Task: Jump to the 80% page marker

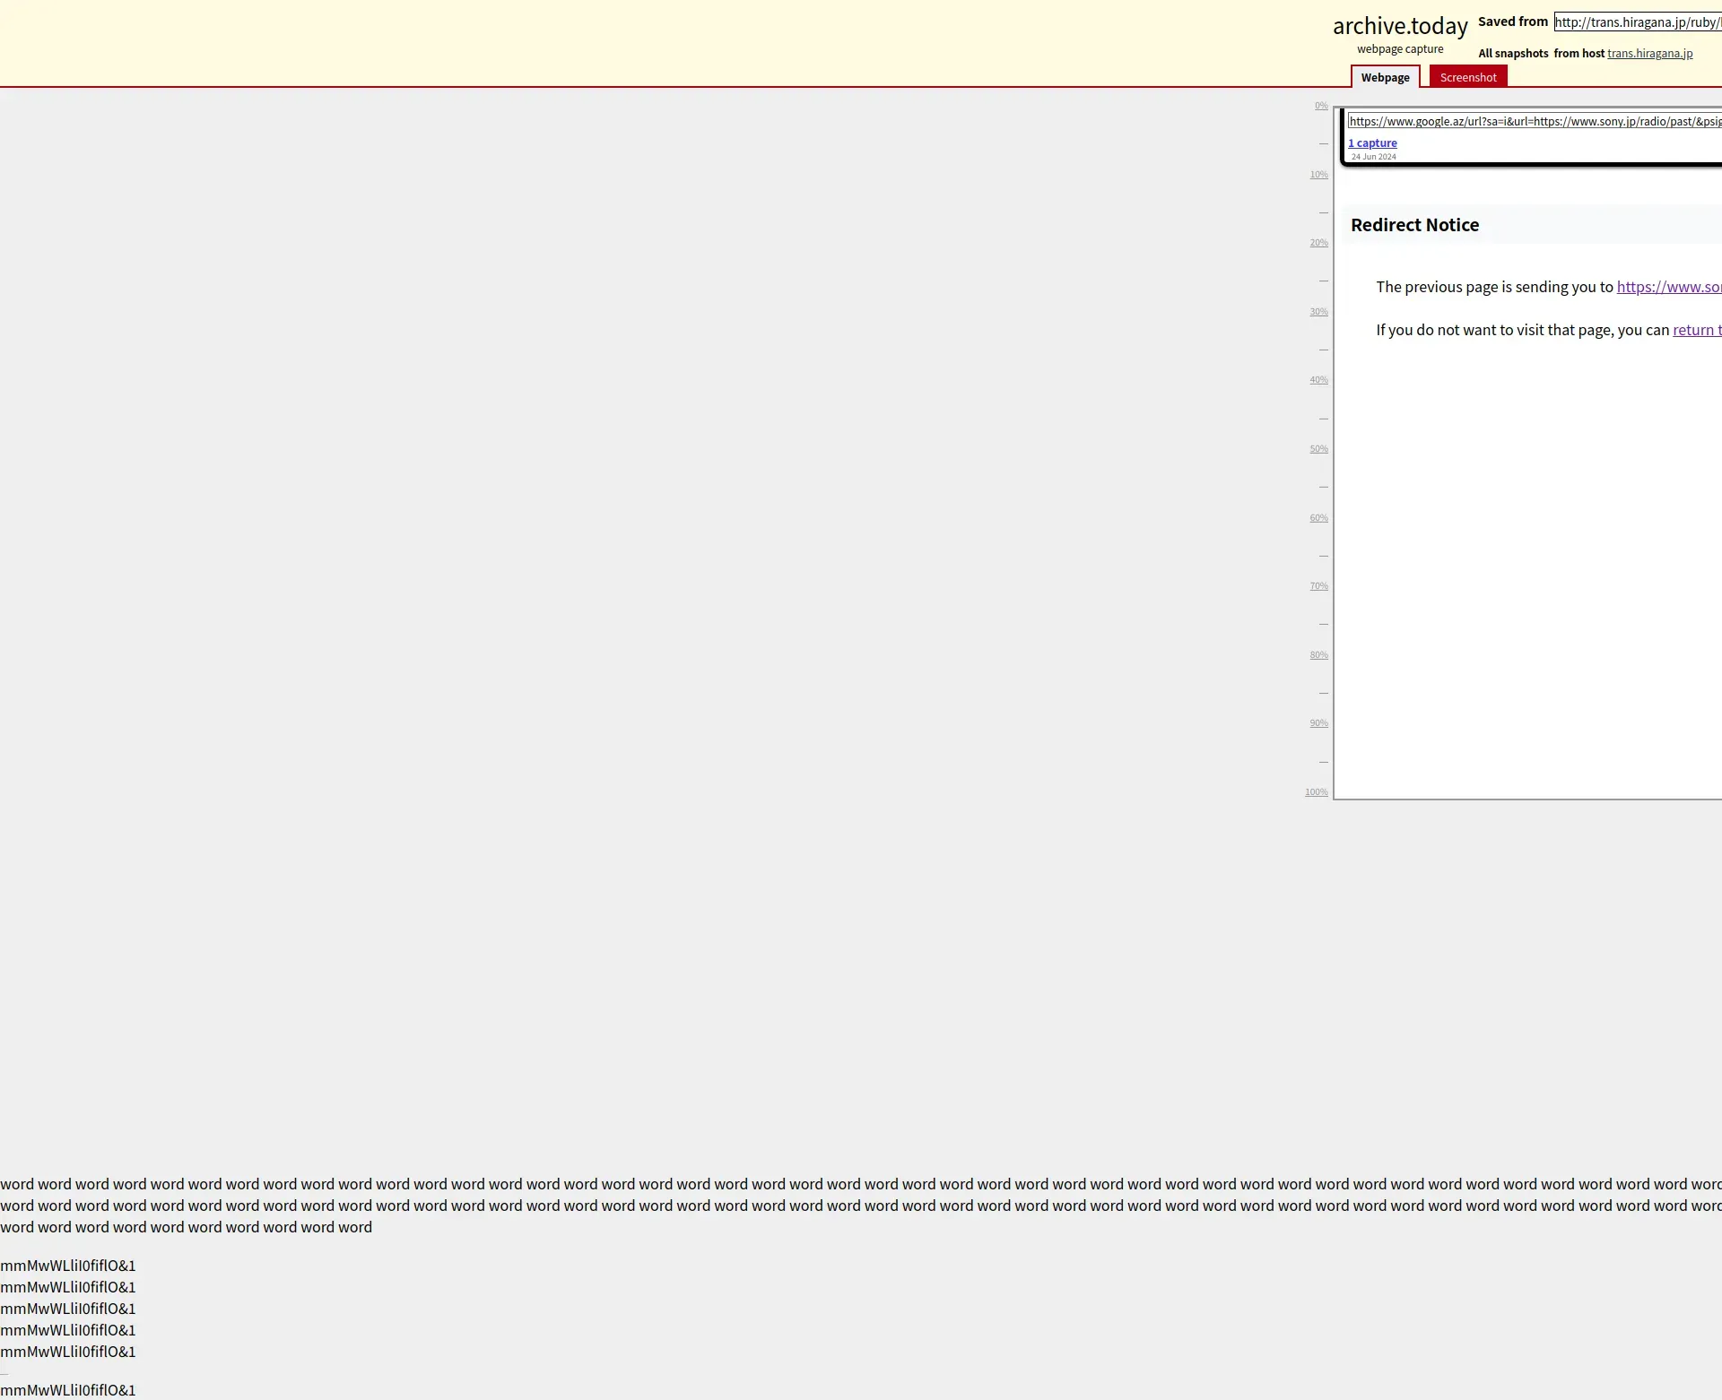Action: coord(1318,655)
